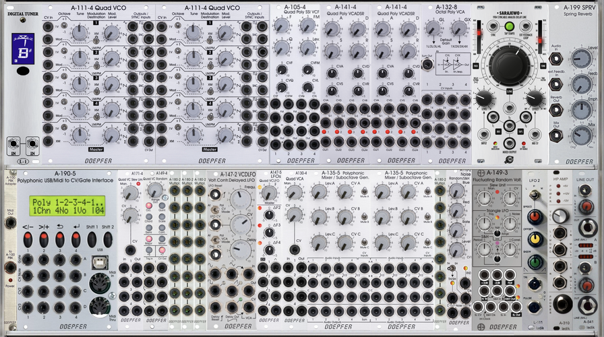Viewport: 604px width, 337px height.
Task: Click the green LCD display on A-190-5
Action: (x=67, y=206)
